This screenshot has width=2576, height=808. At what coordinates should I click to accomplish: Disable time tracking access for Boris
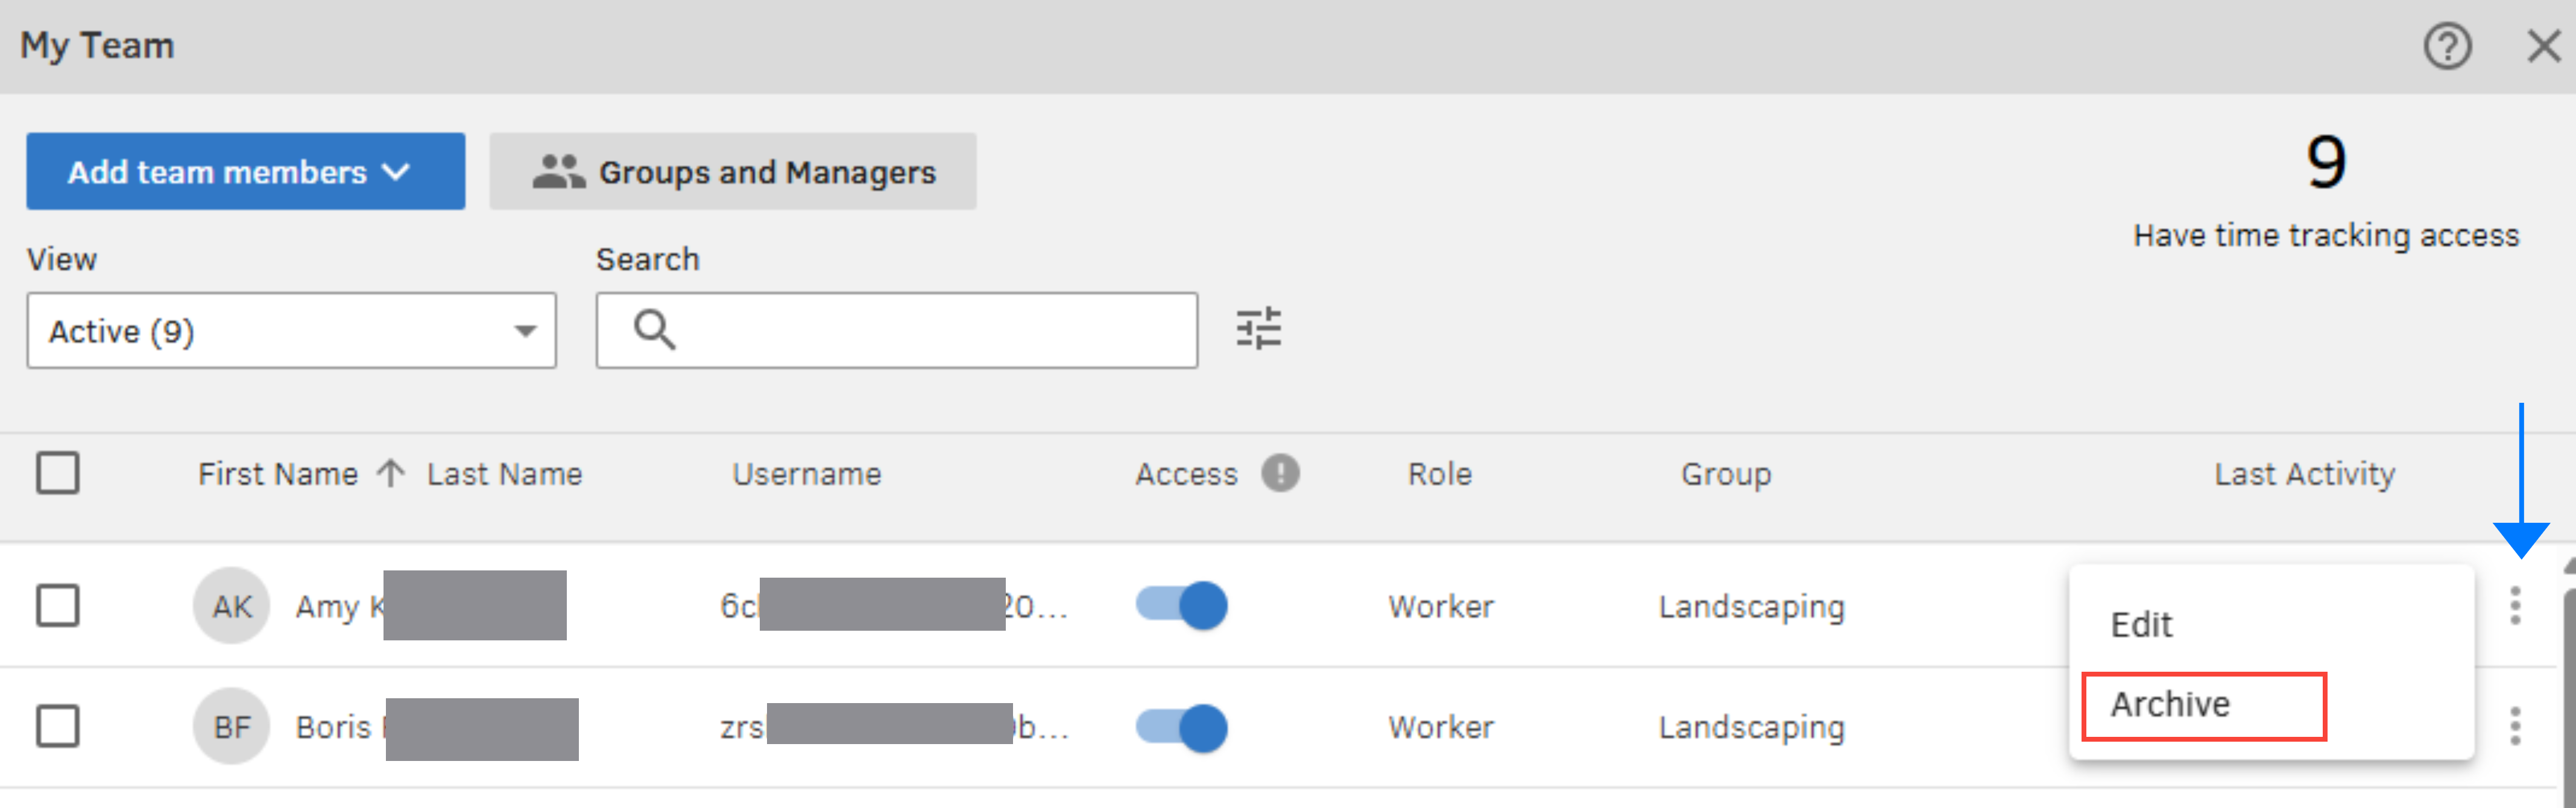1182,727
